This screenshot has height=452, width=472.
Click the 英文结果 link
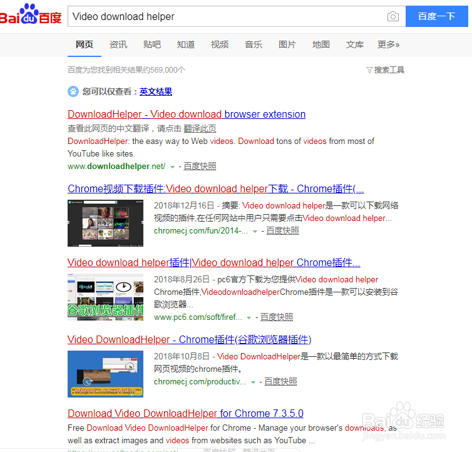pyautogui.click(x=156, y=91)
